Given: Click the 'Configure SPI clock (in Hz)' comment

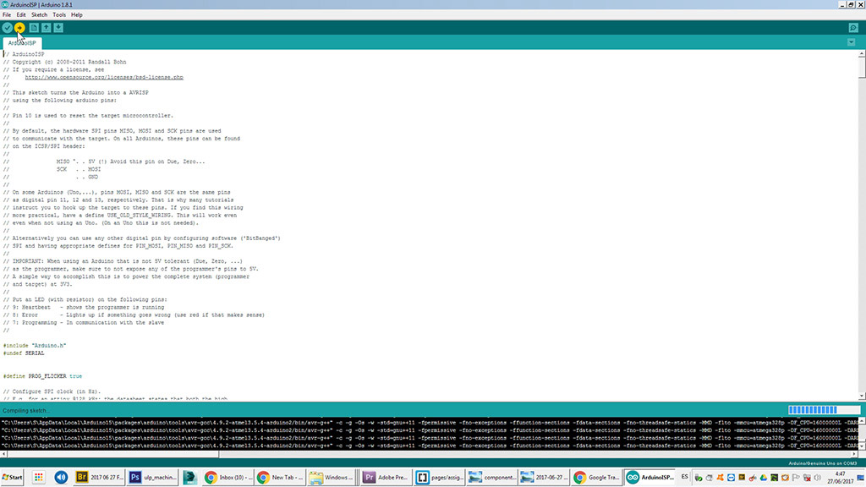Looking at the screenshot, I should click(x=52, y=391).
